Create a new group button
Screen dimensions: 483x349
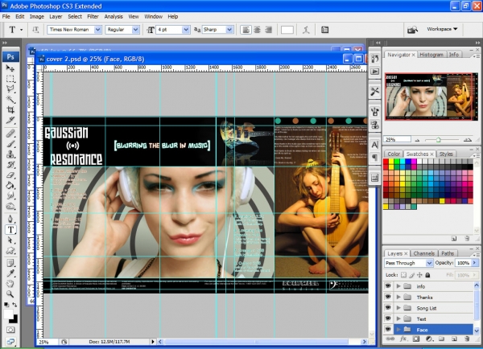441,339
